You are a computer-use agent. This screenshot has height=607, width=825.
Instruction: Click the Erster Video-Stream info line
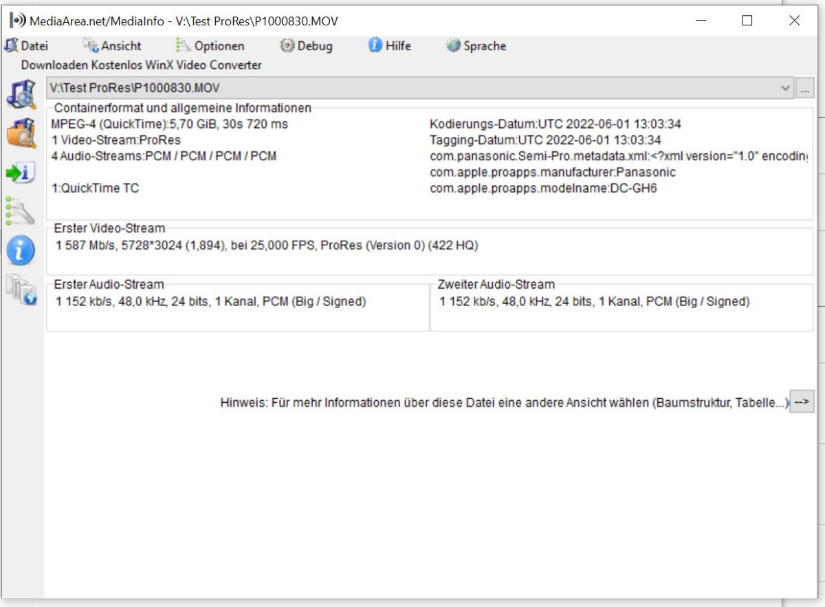click(267, 245)
